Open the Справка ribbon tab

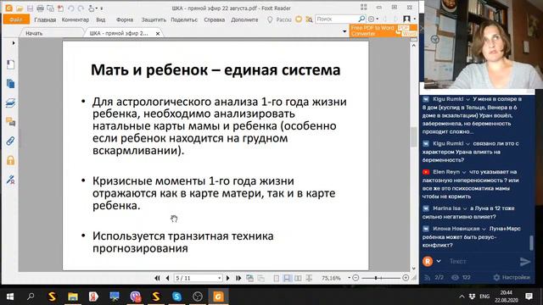(215, 19)
